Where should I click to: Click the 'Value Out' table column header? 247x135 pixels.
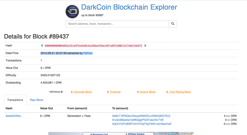click(47, 108)
